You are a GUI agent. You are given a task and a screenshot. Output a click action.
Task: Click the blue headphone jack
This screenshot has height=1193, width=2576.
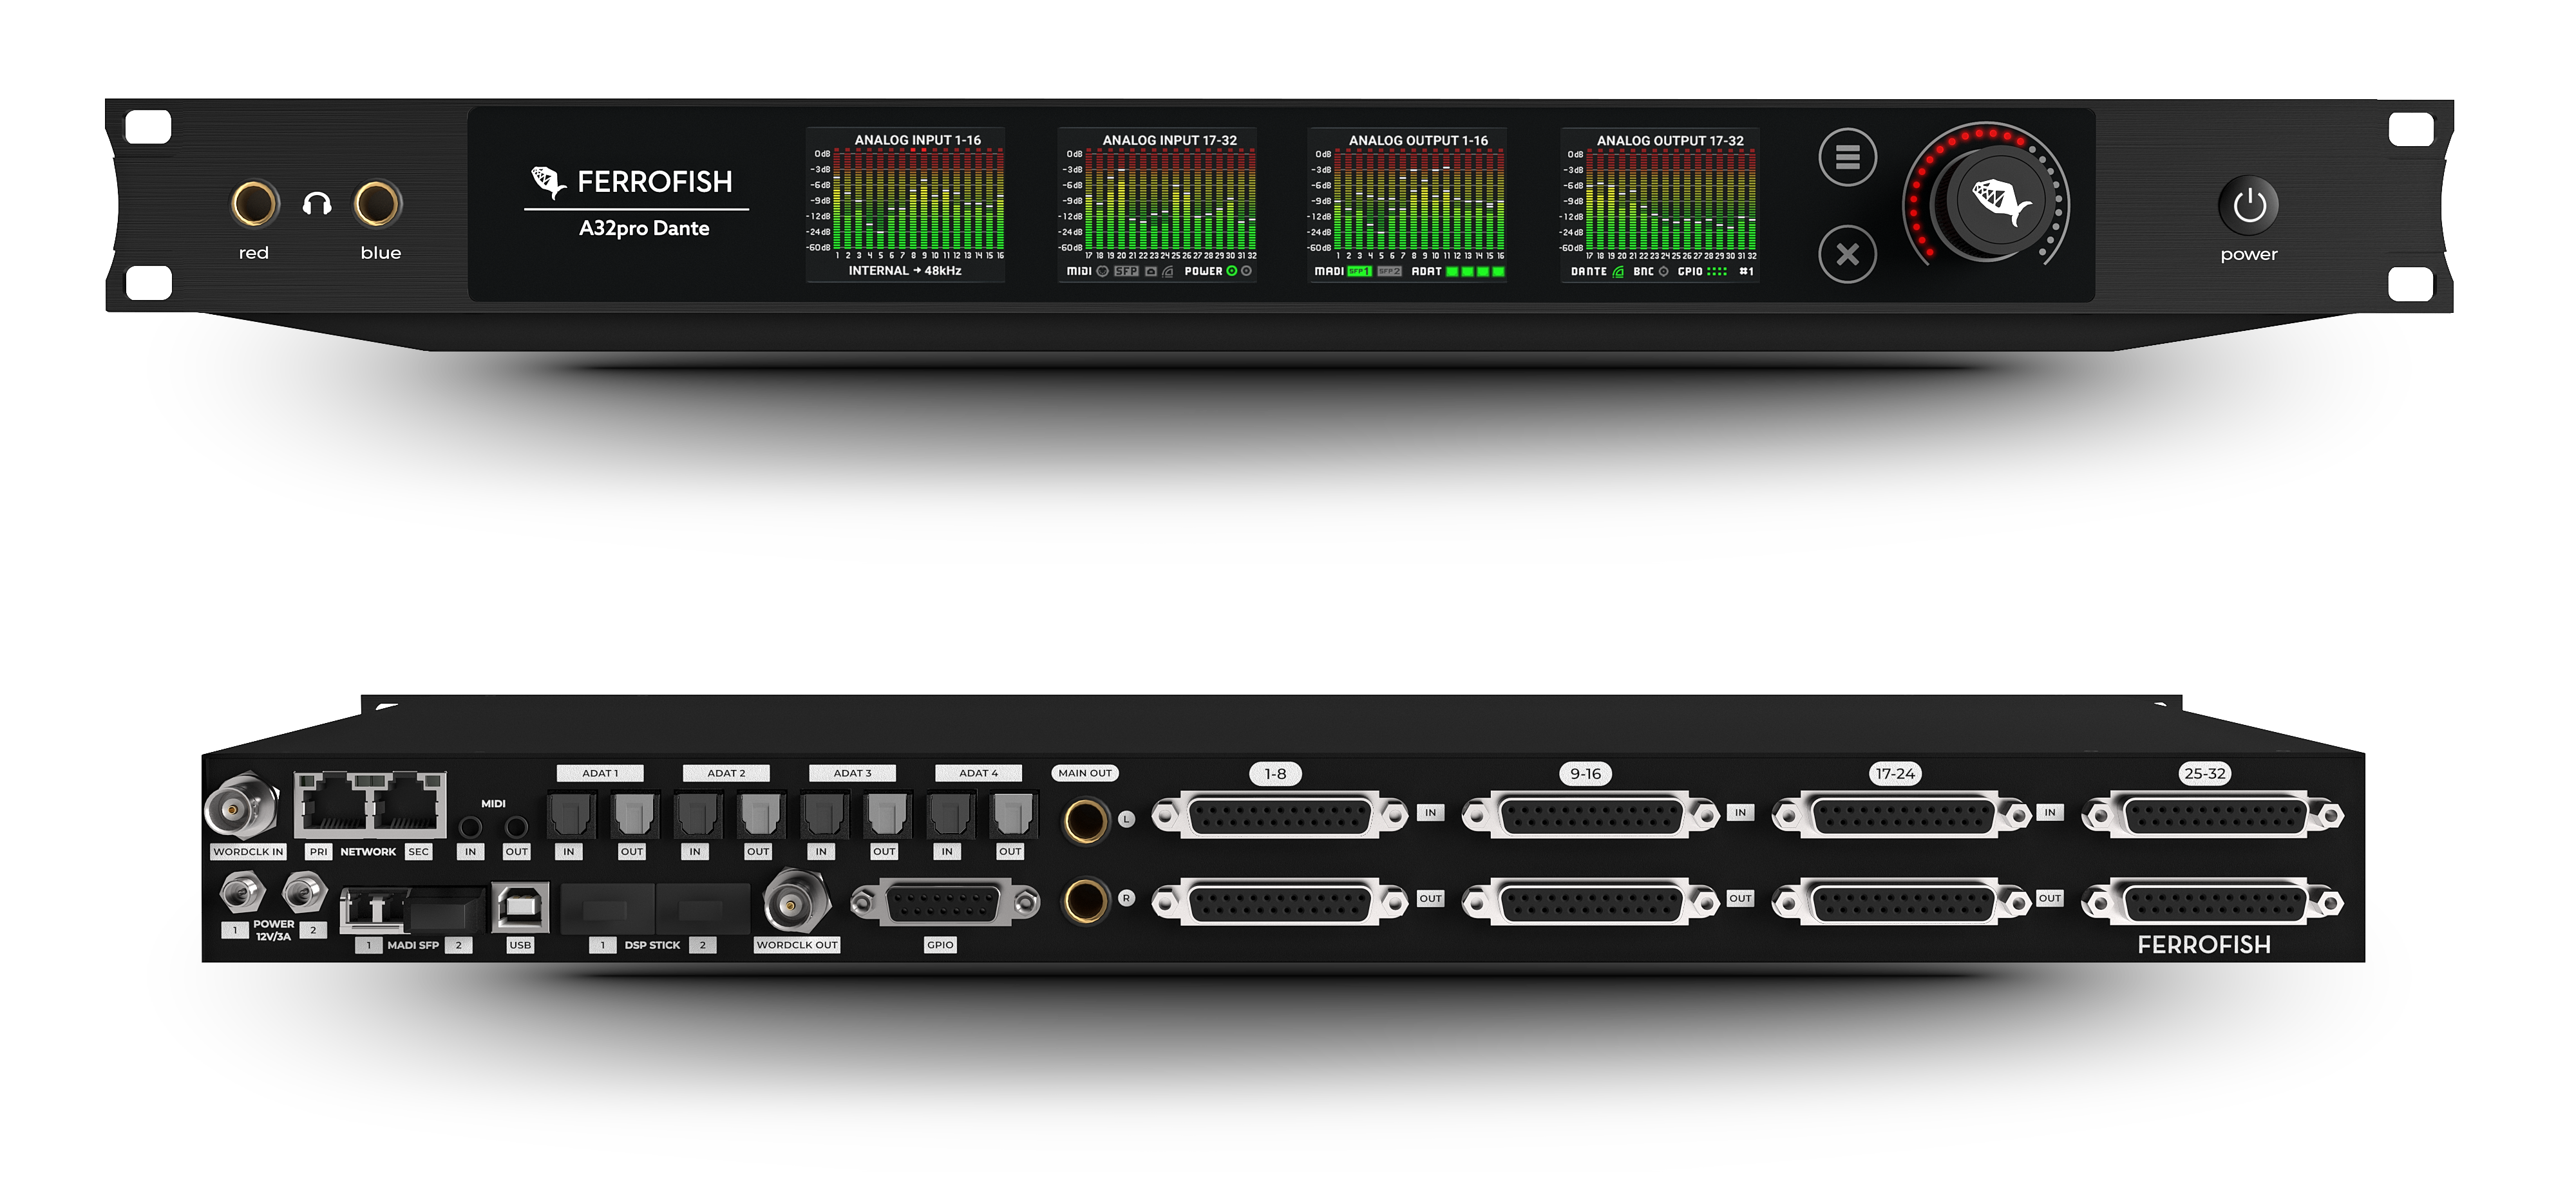(378, 203)
